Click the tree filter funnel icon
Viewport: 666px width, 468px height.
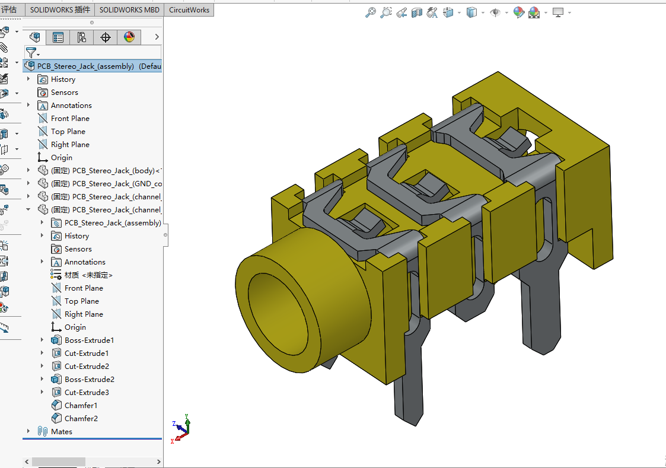(x=31, y=53)
